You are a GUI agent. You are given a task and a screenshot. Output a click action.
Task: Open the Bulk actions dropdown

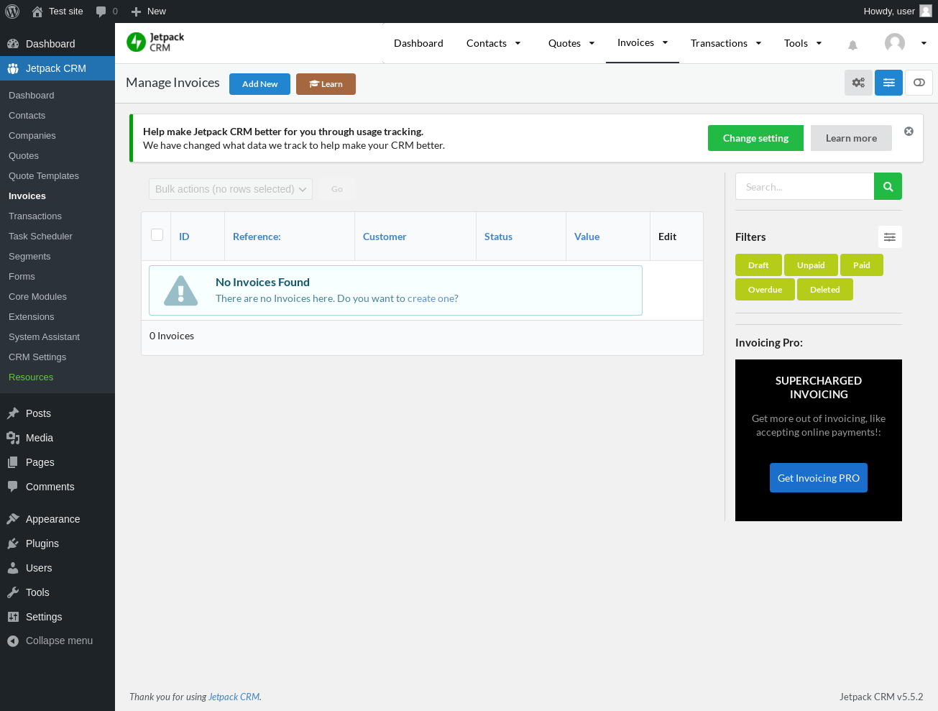pos(231,189)
